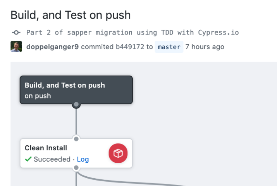Click the commit icon beside the commit message
Image resolution: width=277 pixels, height=186 pixels.
[x=16, y=33]
